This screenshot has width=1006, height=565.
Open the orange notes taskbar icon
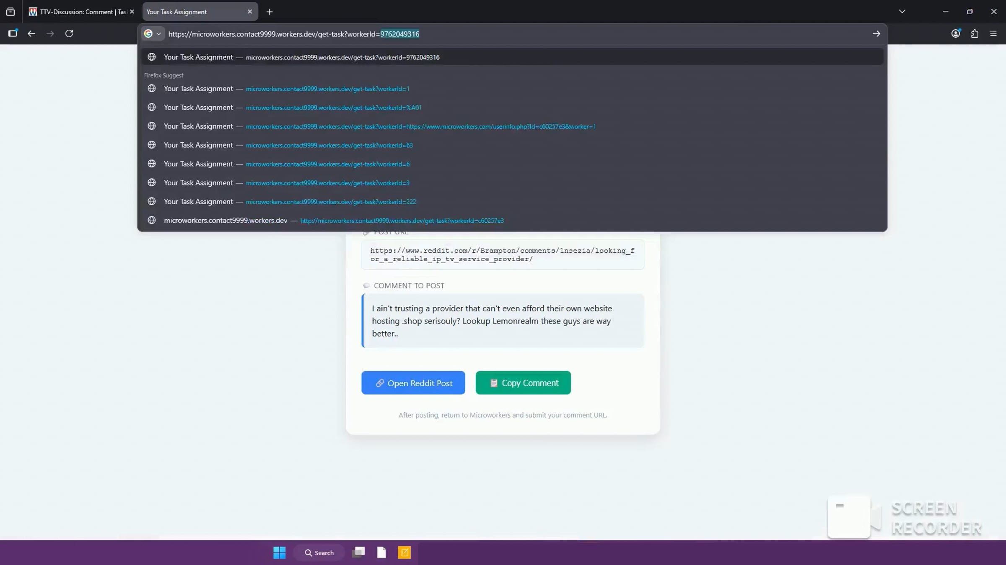(404, 552)
